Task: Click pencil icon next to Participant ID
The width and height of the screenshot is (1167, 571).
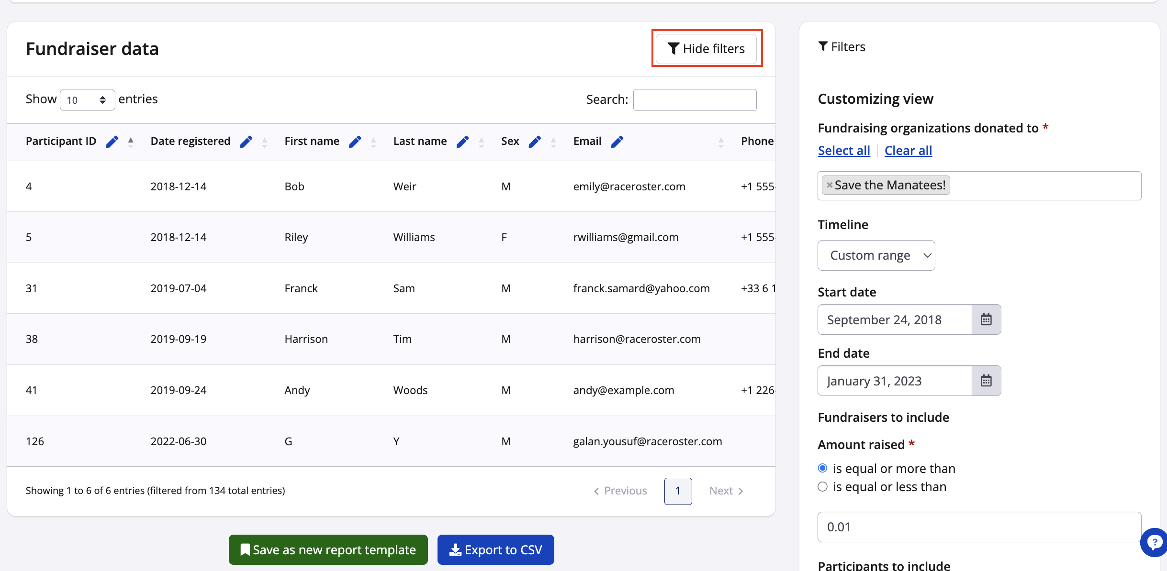Action: (112, 142)
